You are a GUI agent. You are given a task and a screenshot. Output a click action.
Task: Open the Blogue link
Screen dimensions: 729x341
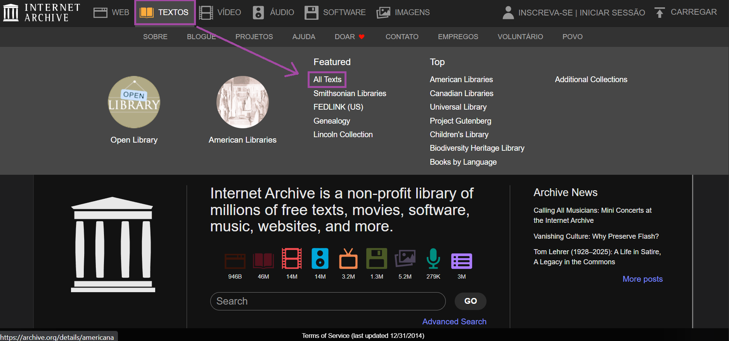(x=201, y=37)
